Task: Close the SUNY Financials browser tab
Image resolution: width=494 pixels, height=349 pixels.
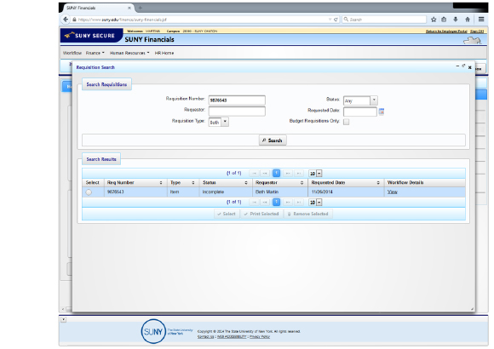Action: (x=129, y=8)
